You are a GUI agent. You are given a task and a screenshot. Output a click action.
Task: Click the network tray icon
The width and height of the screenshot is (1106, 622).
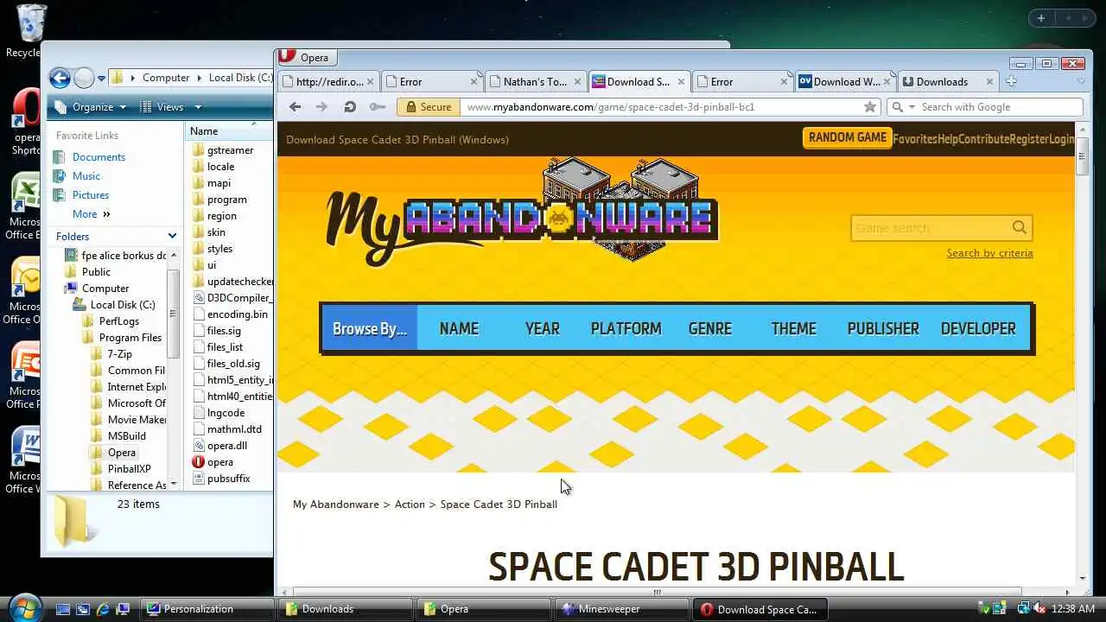click(1023, 609)
